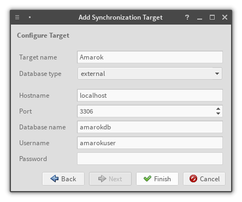Viewport: 242px width, 202px height.
Task: Open the window menu hamburger icon
Action: tap(17, 17)
